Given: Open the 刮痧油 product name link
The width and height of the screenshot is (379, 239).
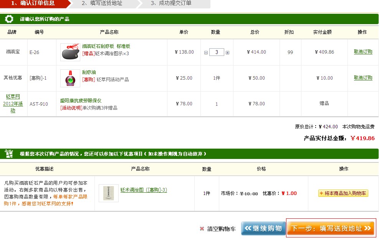Looking at the screenshot, I should (89, 72).
